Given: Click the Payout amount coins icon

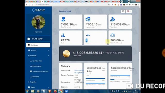Looking at the screenshot, I should tap(88, 19).
